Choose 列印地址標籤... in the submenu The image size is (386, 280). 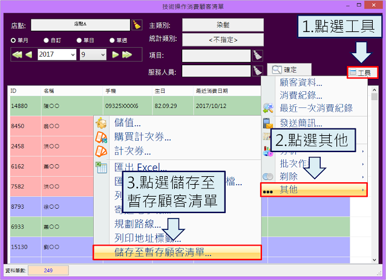148,238
